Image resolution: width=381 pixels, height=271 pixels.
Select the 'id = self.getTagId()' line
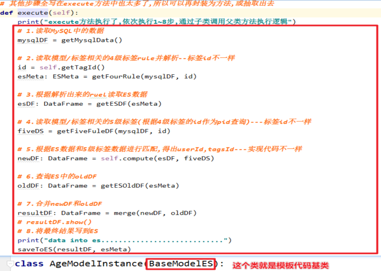click(x=61, y=67)
